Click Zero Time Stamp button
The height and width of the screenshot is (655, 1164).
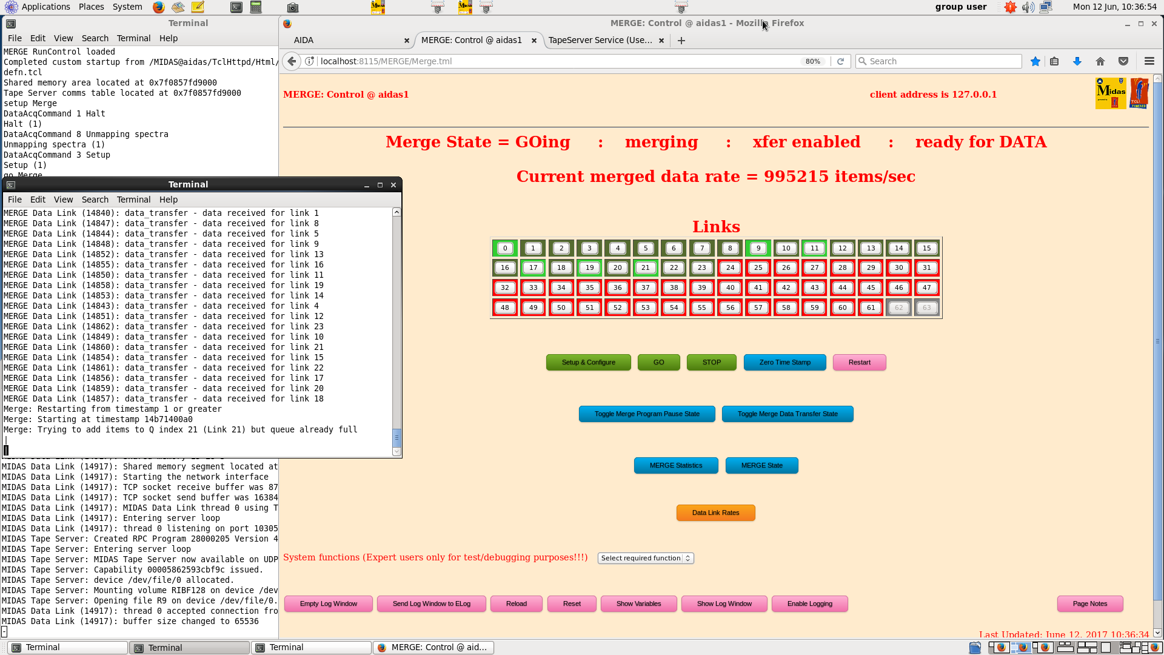click(x=784, y=362)
